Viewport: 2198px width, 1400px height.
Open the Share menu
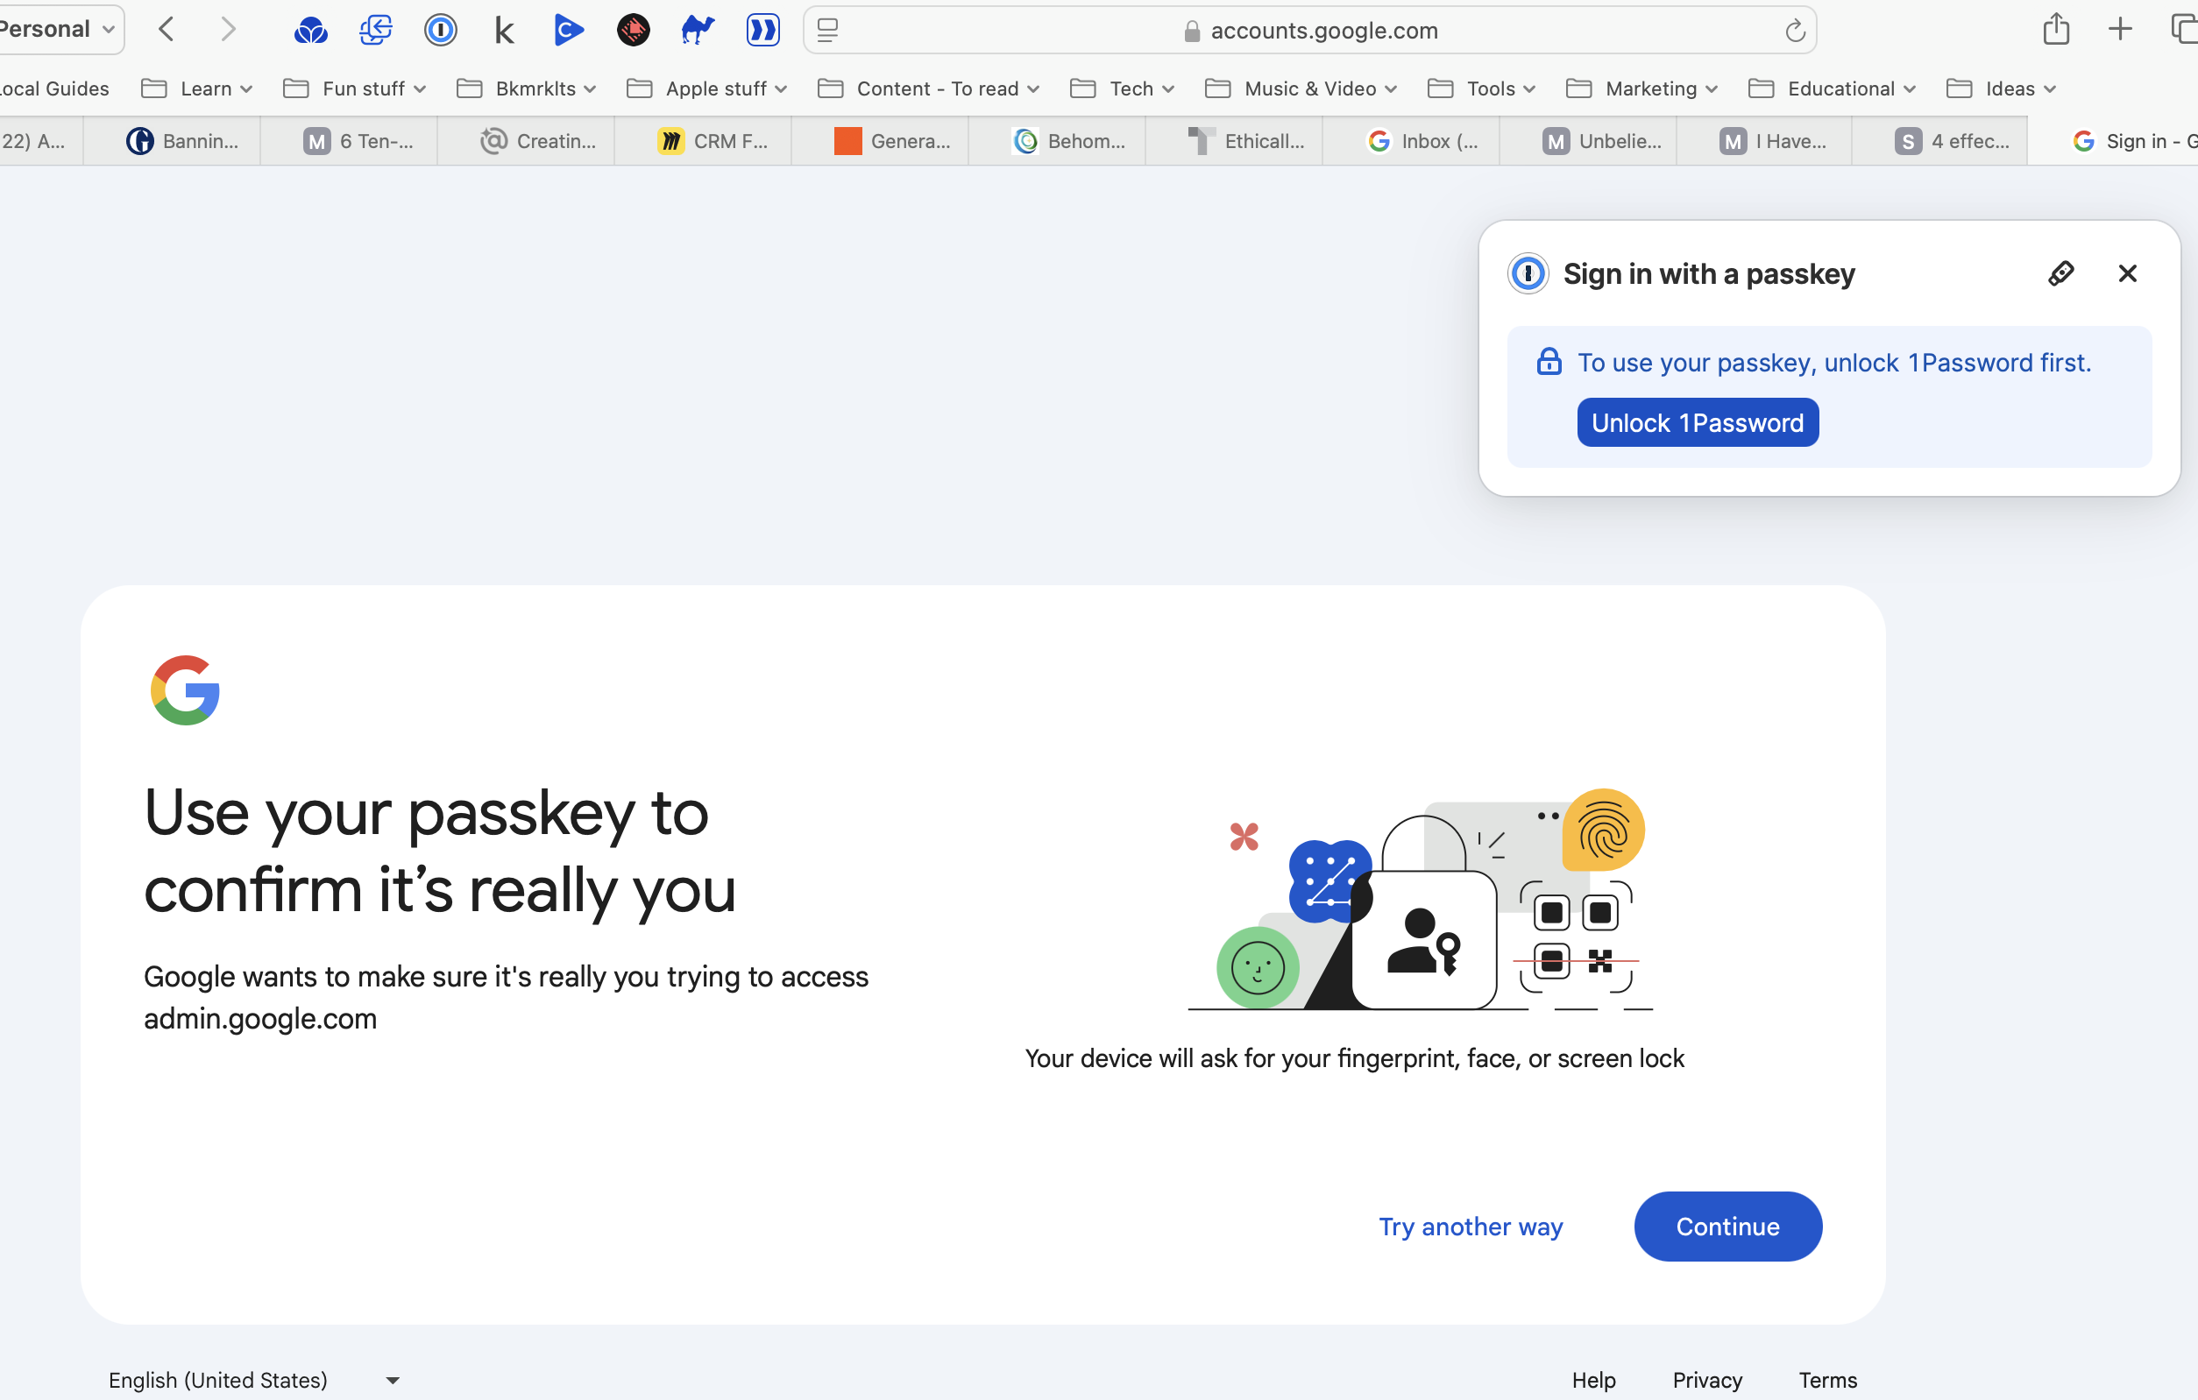[2056, 29]
